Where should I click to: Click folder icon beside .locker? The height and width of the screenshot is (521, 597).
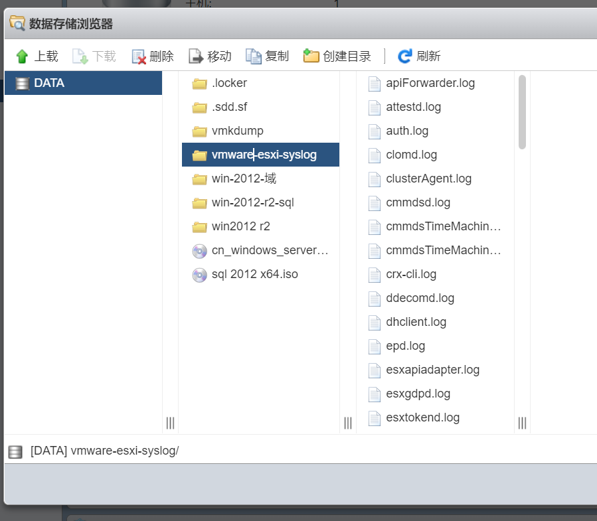click(x=199, y=84)
